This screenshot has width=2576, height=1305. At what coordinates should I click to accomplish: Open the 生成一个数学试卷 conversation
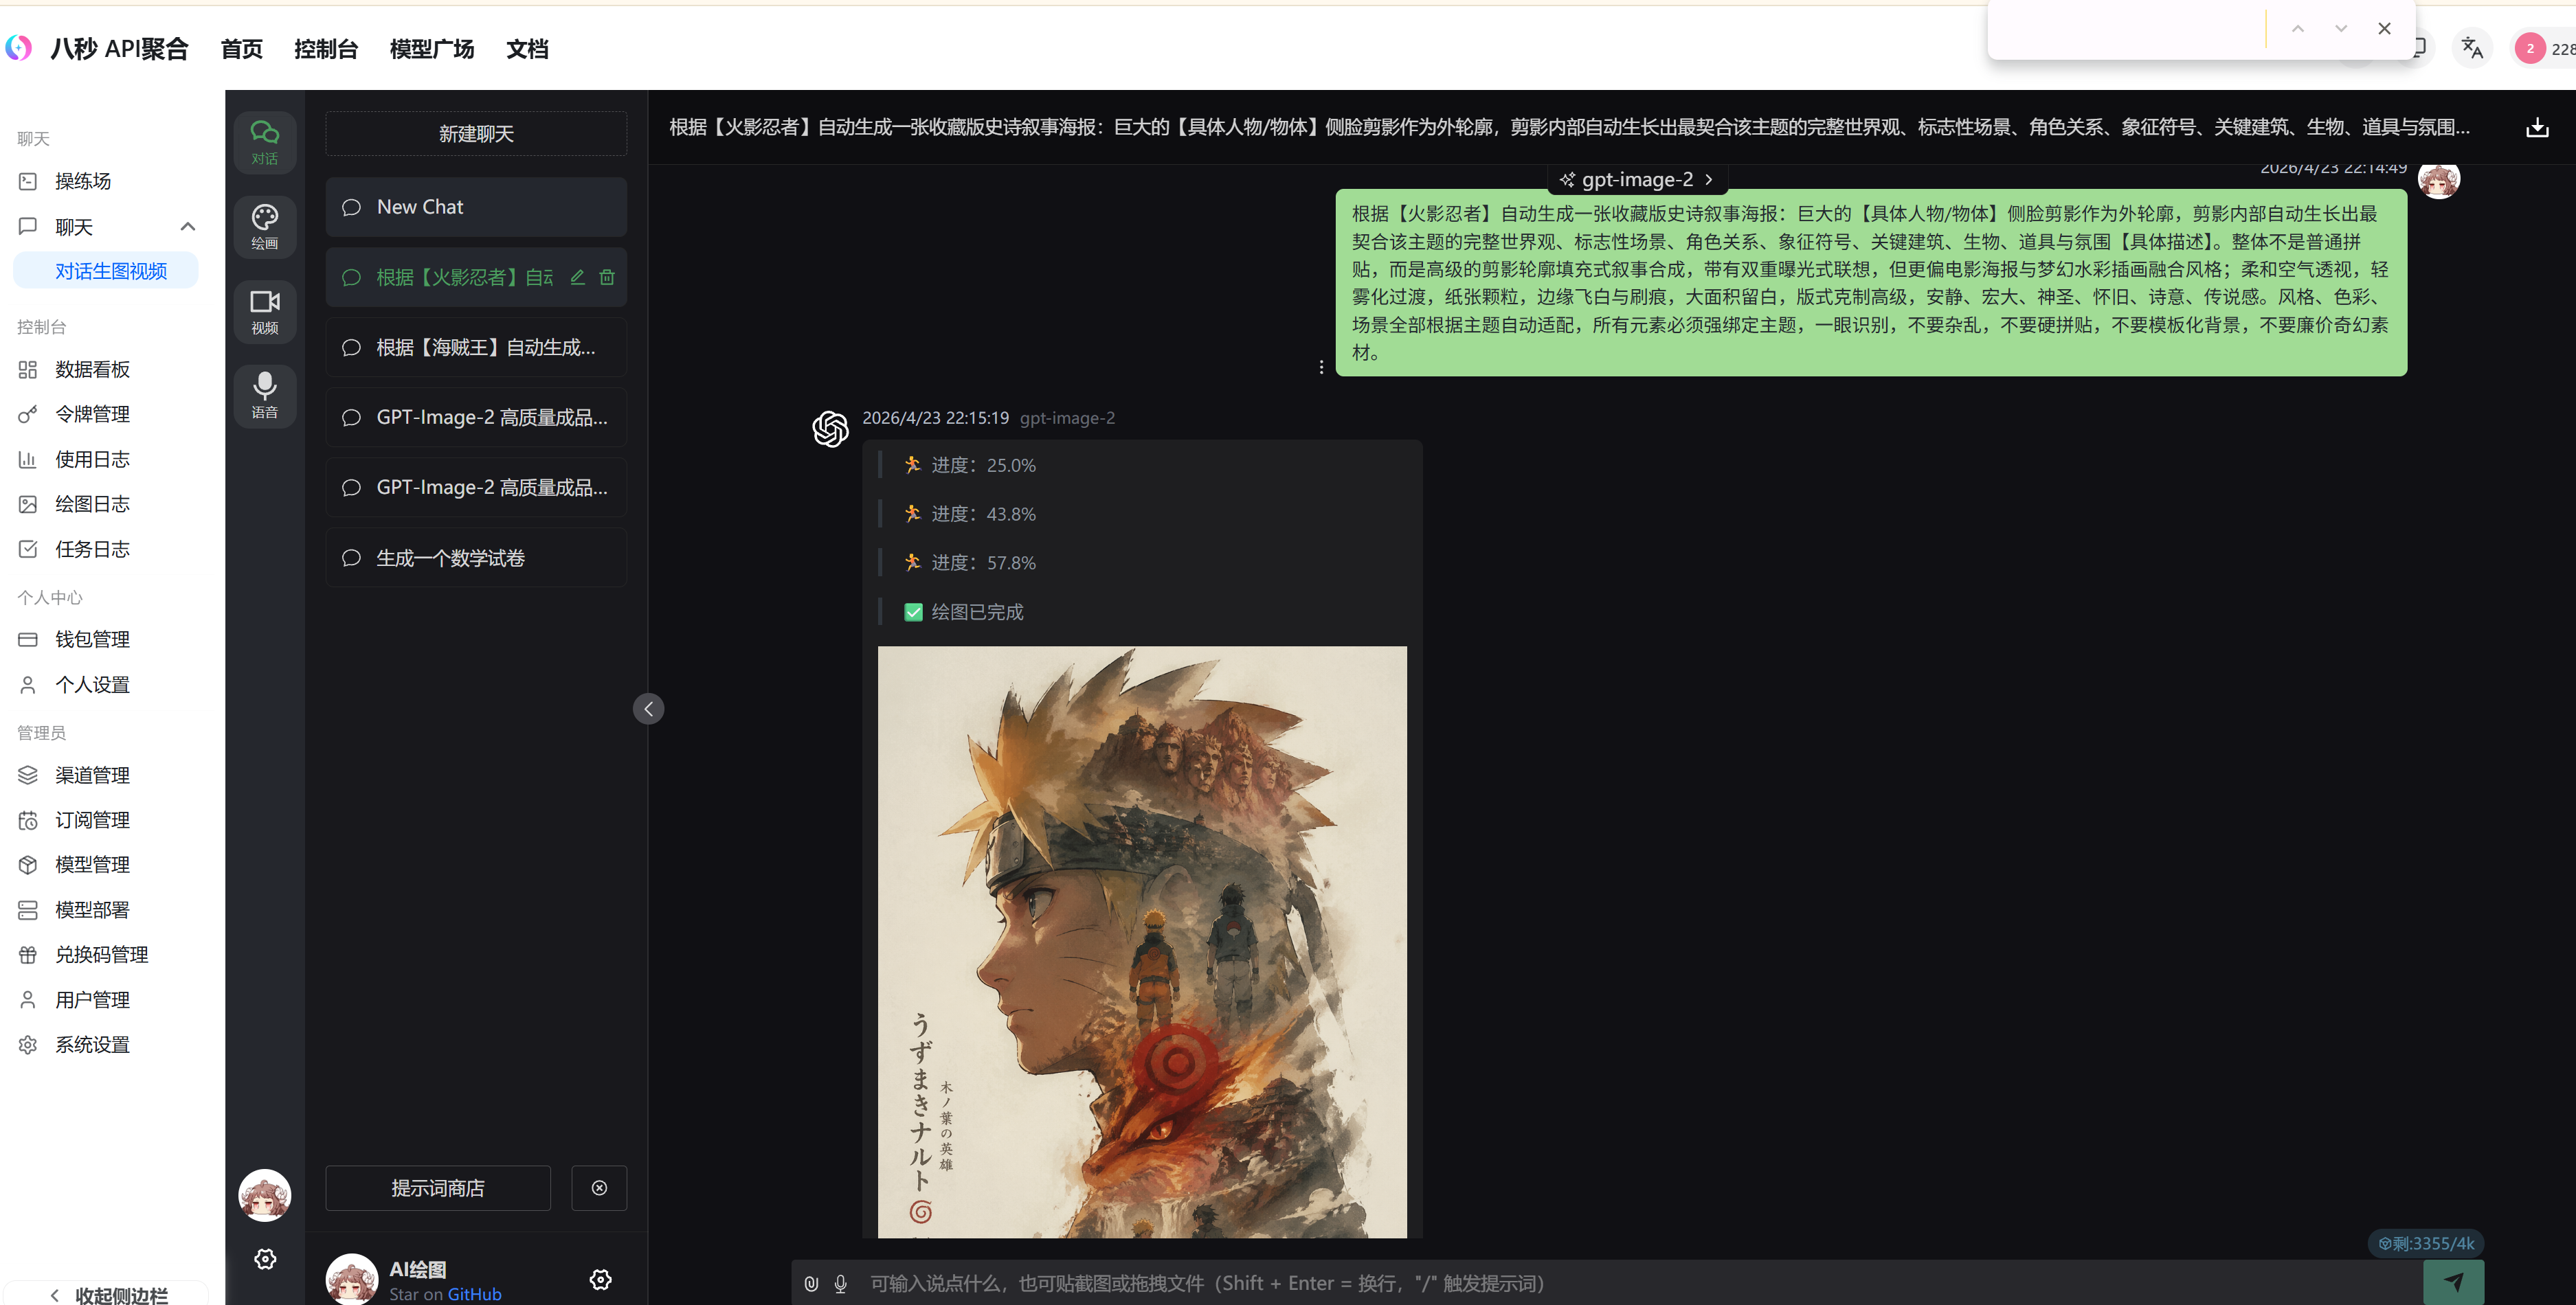(x=476, y=558)
